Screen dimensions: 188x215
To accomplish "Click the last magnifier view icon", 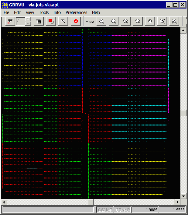I will click(x=174, y=21).
